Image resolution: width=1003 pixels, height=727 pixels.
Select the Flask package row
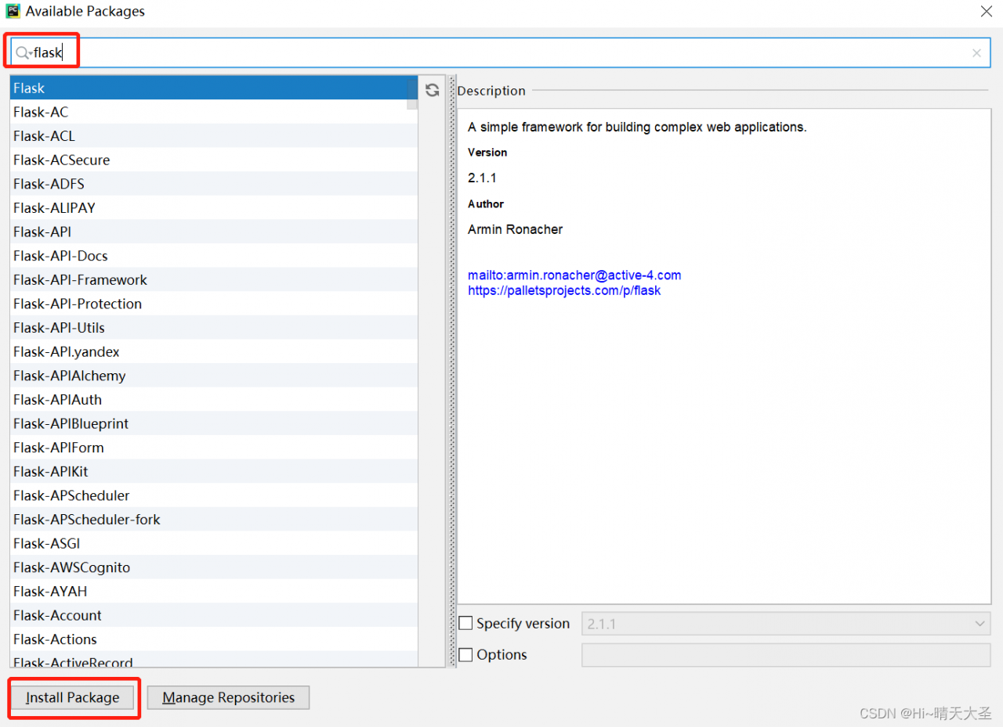coord(213,88)
